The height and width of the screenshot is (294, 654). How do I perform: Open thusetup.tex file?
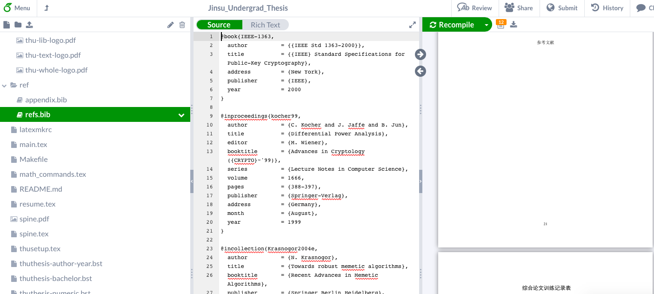point(40,249)
